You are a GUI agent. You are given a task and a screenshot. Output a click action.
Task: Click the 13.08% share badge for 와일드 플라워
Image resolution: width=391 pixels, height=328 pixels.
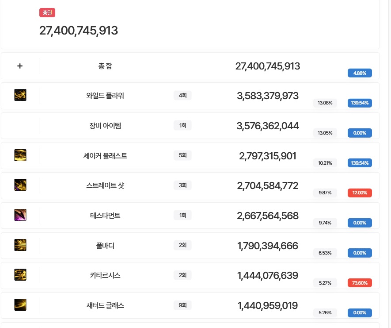pos(325,103)
